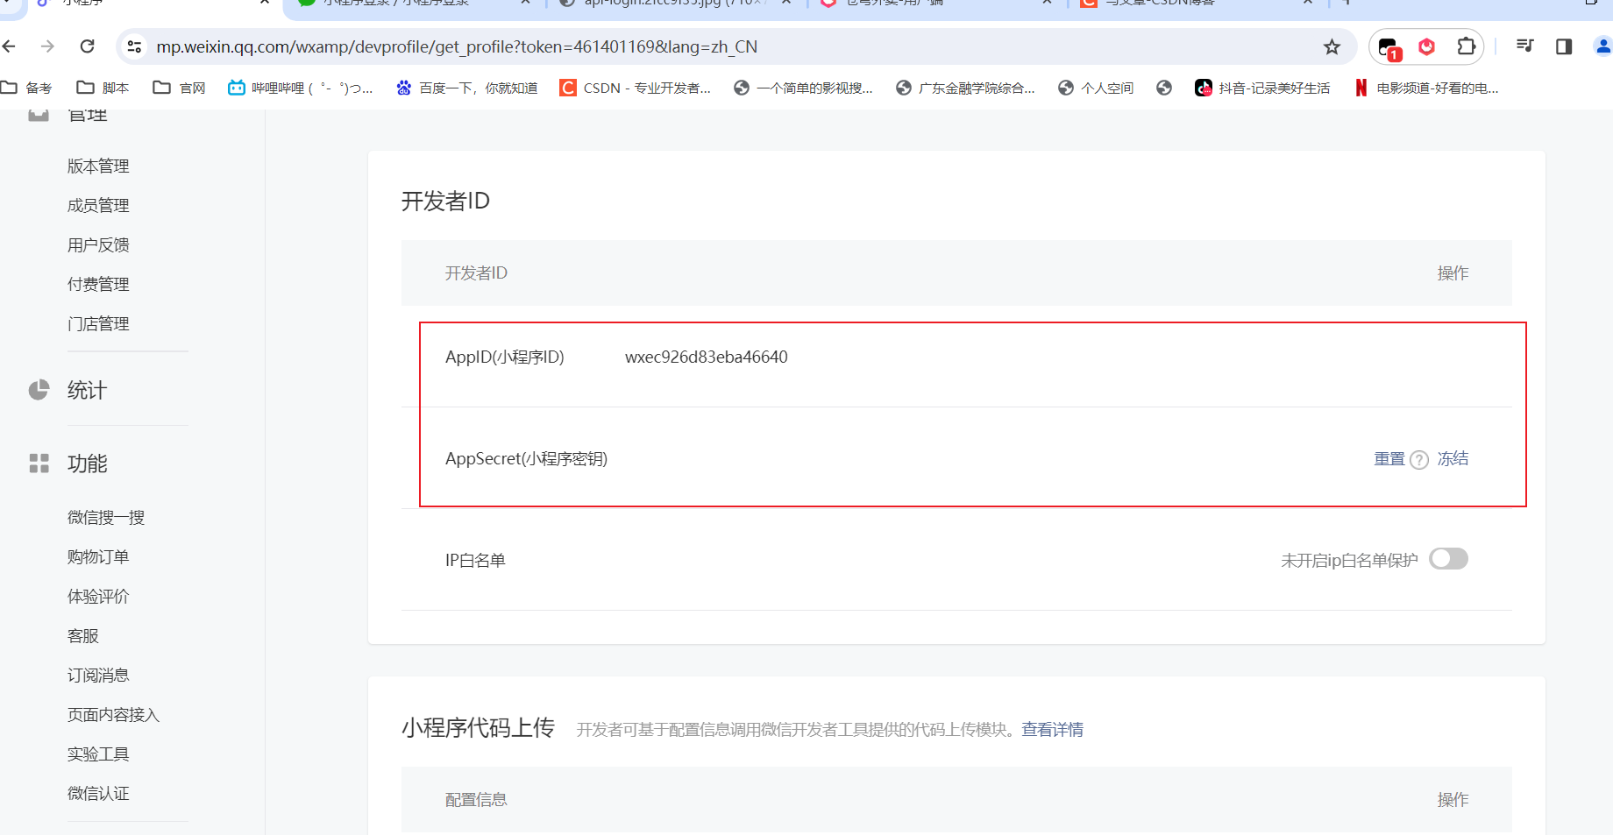The height and width of the screenshot is (835, 1613).
Task: Open the extension with red badge 1
Action: (1389, 47)
